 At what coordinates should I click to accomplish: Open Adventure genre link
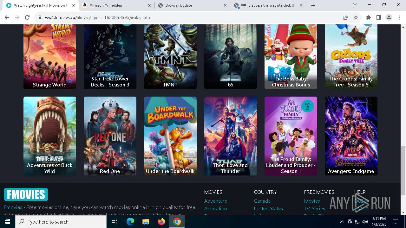[216, 201]
